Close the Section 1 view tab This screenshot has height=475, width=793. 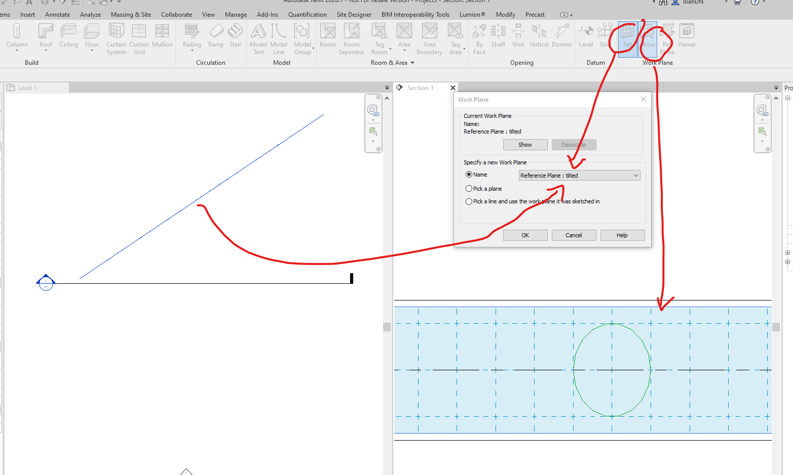[x=453, y=88]
